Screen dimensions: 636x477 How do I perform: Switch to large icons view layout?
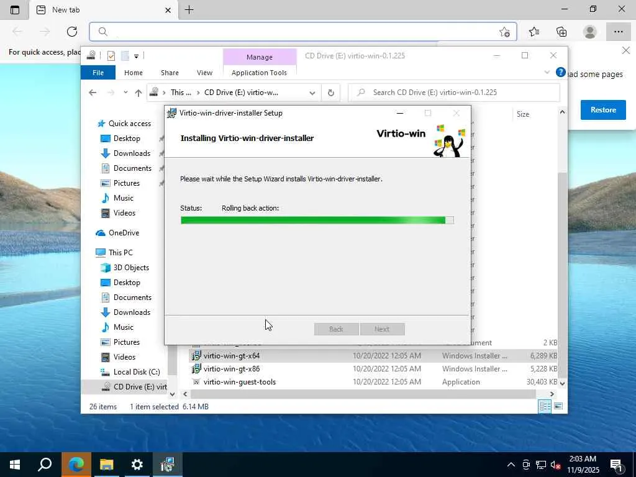click(558, 406)
